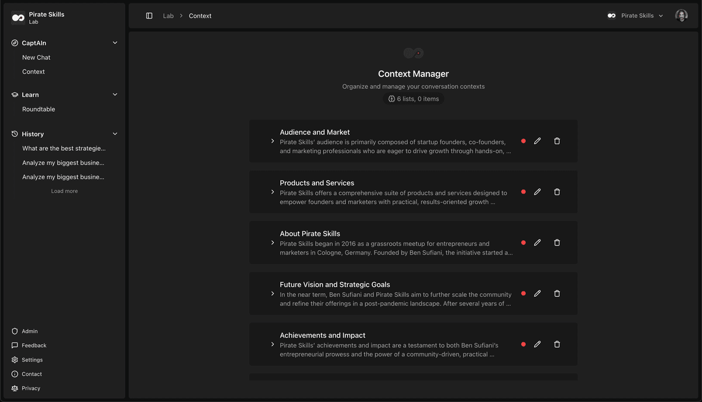Open the Feedback page from the sidebar

coord(33,345)
